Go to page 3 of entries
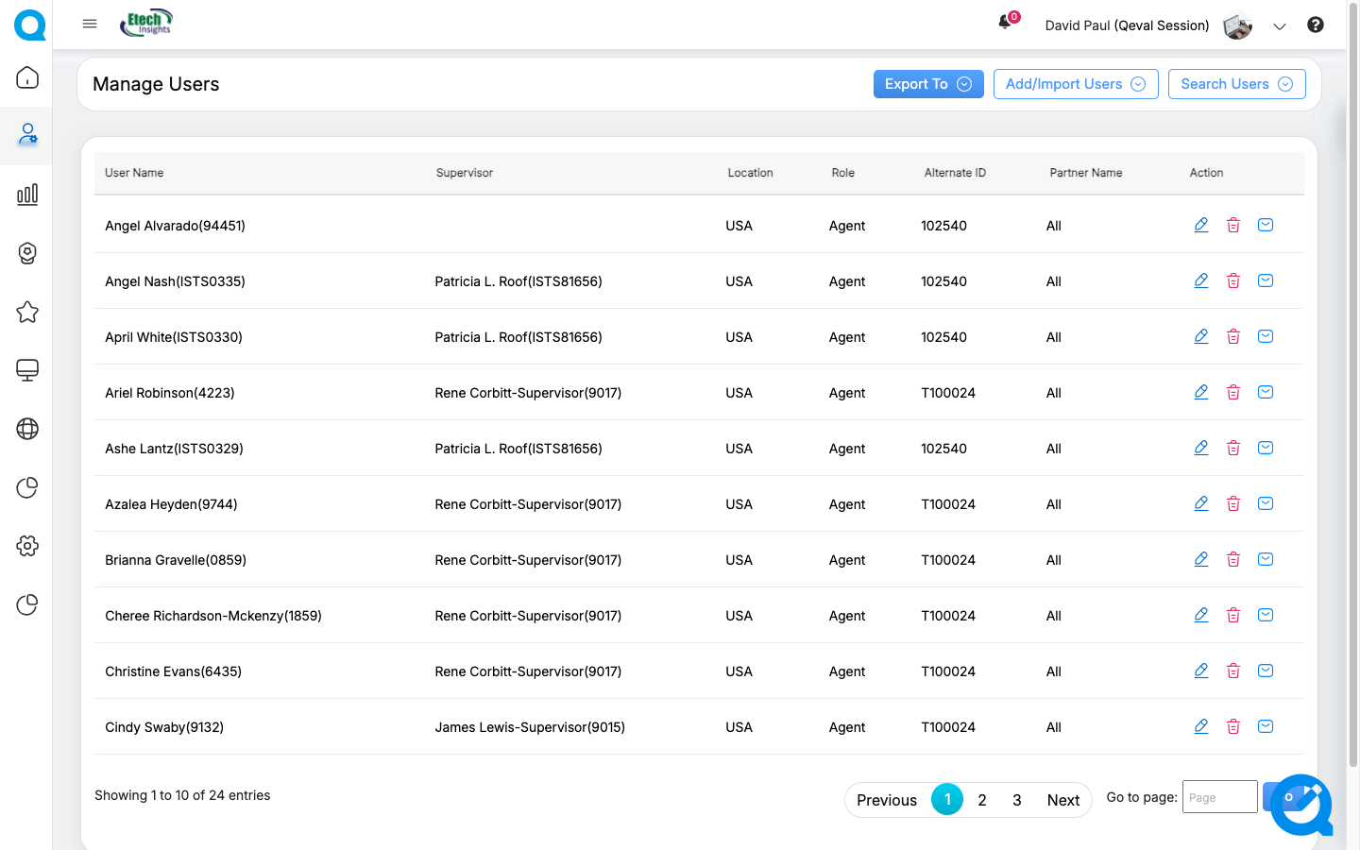Viewport: 1360px width, 850px height. (1017, 800)
